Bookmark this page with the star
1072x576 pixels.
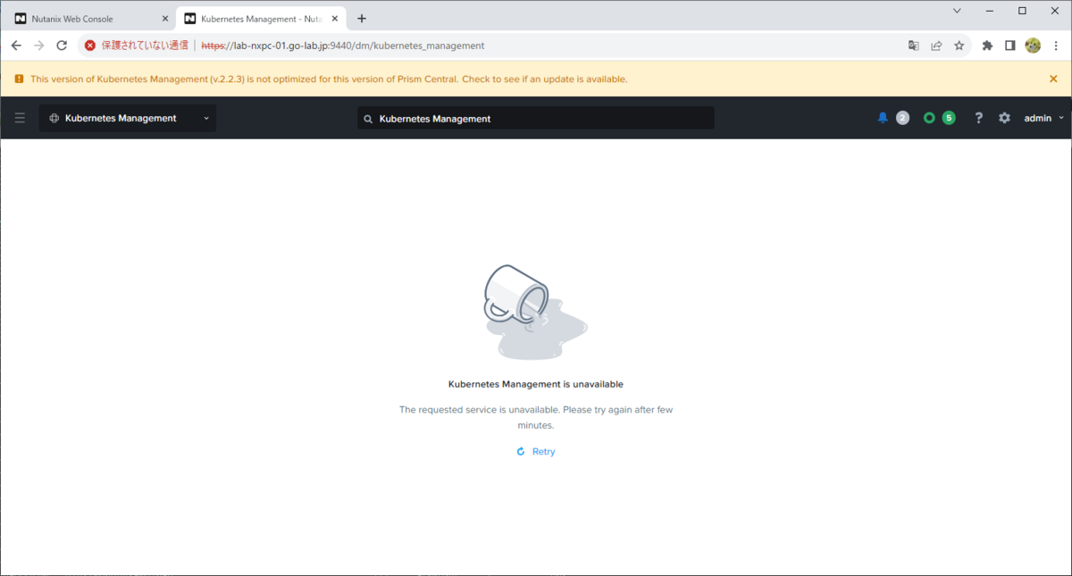[959, 46]
